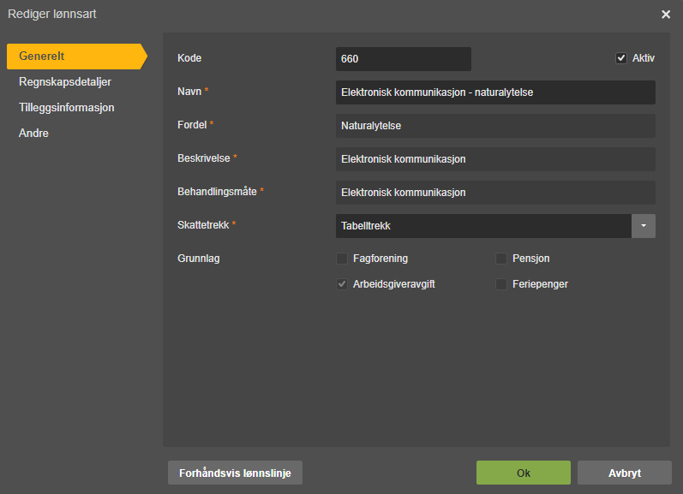
Task: Click the Beskrivelse field
Action: coord(495,159)
